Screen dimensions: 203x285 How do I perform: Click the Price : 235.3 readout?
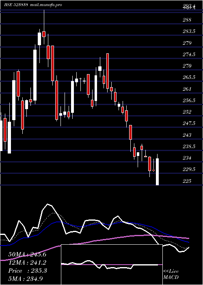(28, 271)
